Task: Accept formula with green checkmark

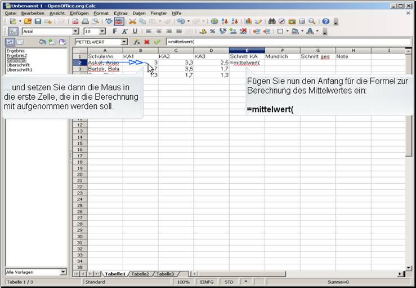Action: pyautogui.click(x=156, y=42)
